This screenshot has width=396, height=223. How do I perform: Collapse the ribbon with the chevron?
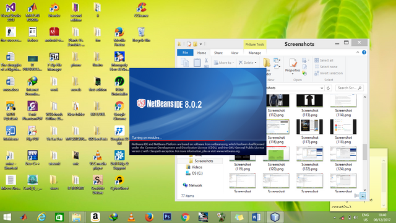[x=358, y=52]
